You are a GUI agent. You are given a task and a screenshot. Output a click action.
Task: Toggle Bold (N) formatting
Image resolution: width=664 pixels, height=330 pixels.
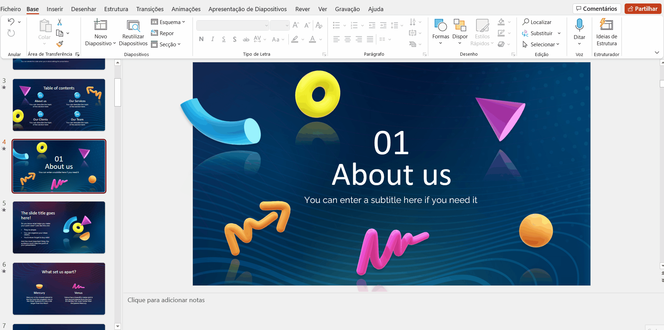coord(201,39)
